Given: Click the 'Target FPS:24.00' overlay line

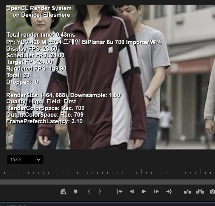Looking at the screenshot, I should pos(30,62).
